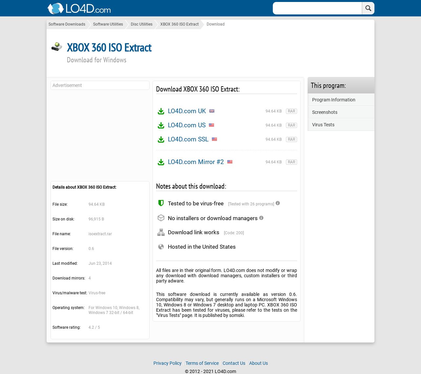
Task: Click the UK flag next to LO4D.com UK
Action: pyautogui.click(x=212, y=111)
